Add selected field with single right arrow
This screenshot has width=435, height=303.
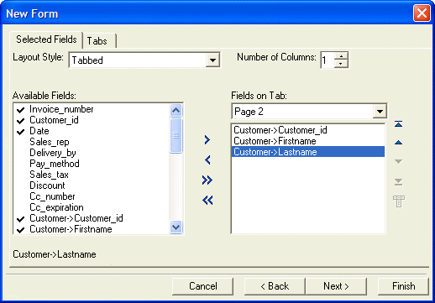[x=207, y=139]
